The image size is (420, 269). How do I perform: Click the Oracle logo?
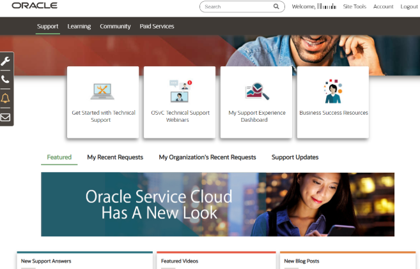(x=35, y=6)
